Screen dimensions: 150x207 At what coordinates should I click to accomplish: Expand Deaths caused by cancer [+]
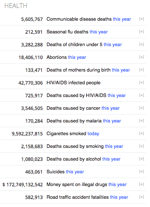click(141, 108)
